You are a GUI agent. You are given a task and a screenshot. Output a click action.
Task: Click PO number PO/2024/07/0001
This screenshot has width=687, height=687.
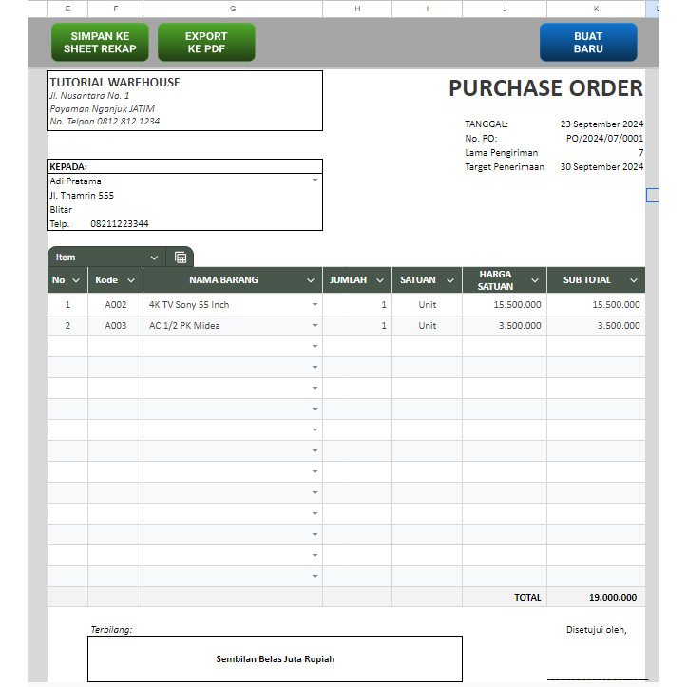(x=604, y=139)
